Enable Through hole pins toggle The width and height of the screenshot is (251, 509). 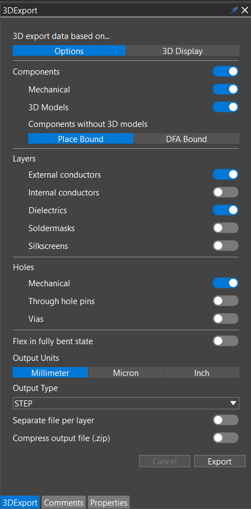[x=226, y=301]
